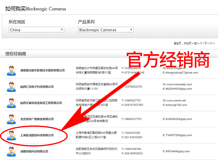Viewport: 218px width, 161px height.
Task: Click fax number F: 028-85915833
Action: (x=132, y=153)
